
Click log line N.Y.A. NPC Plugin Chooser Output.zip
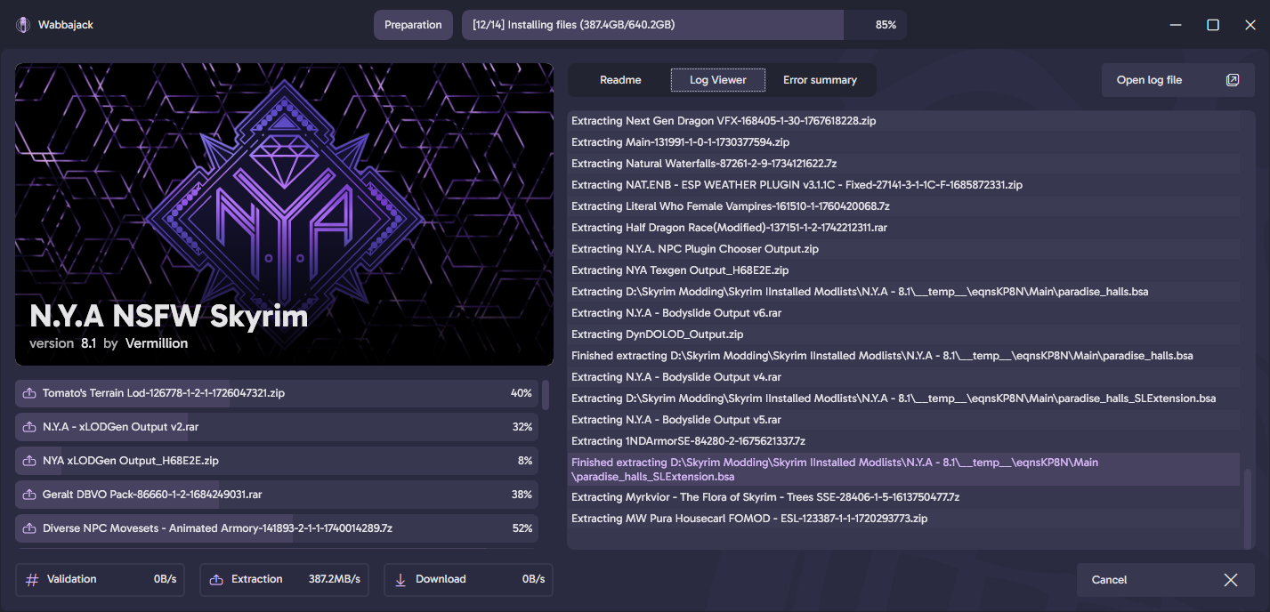[903, 249]
